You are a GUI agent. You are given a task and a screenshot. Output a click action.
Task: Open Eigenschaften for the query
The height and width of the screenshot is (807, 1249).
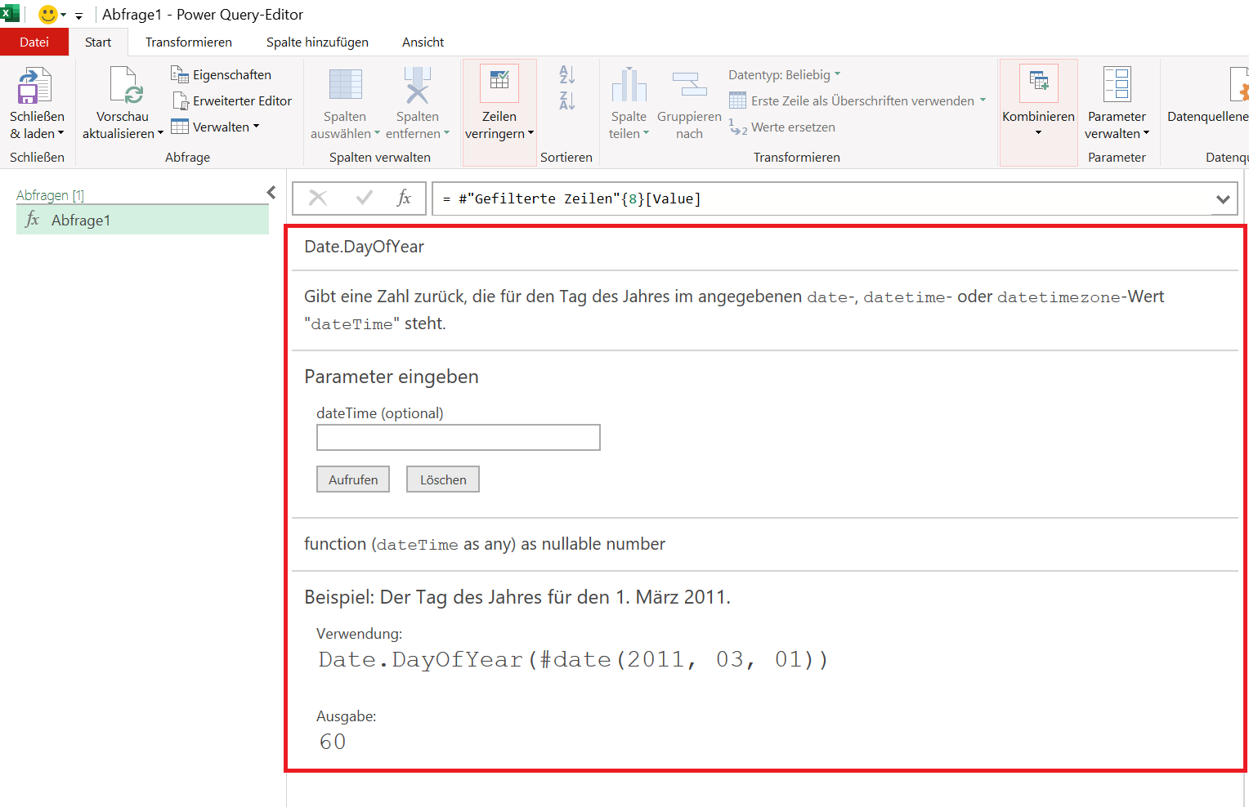222,74
